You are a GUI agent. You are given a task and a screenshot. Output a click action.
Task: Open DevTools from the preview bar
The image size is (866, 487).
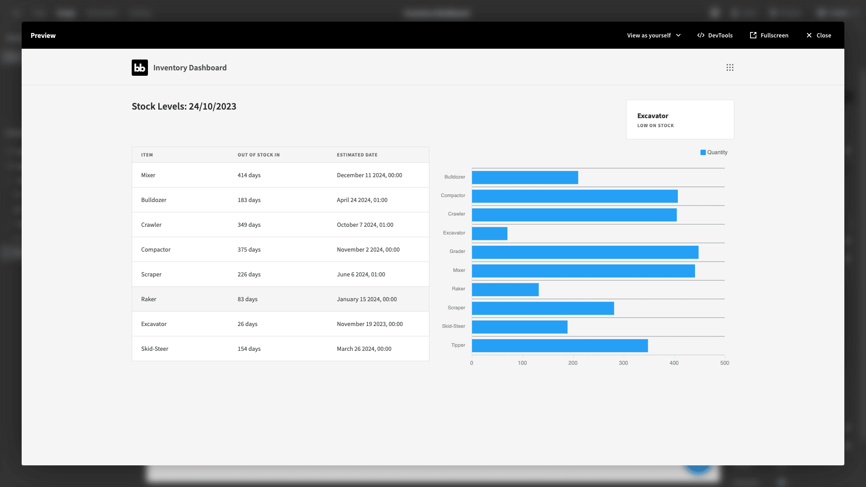coord(715,35)
